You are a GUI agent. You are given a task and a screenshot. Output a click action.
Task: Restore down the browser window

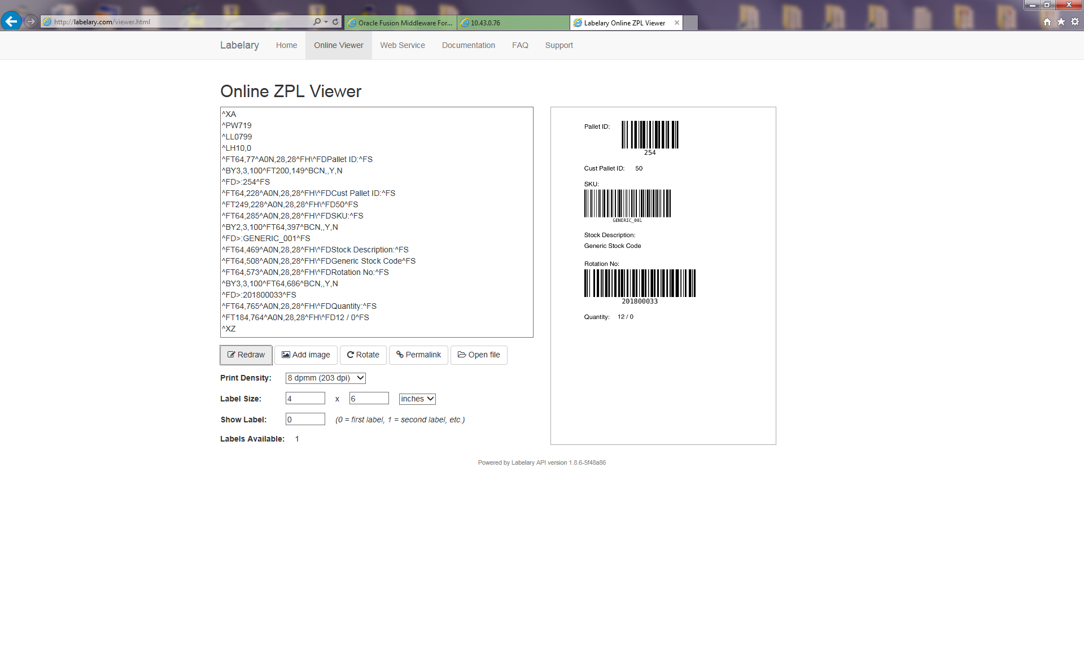tap(1047, 5)
